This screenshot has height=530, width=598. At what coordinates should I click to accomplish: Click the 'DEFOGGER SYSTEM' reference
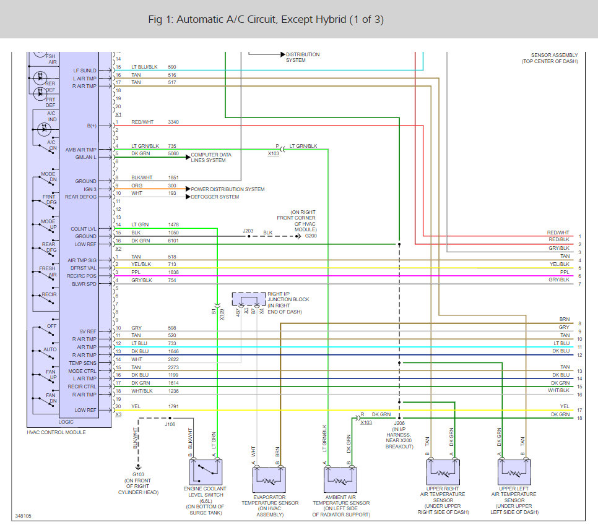point(215,197)
